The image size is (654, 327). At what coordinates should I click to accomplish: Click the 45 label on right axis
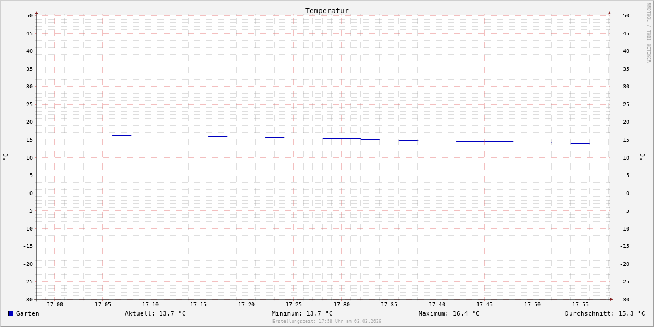point(626,33)
